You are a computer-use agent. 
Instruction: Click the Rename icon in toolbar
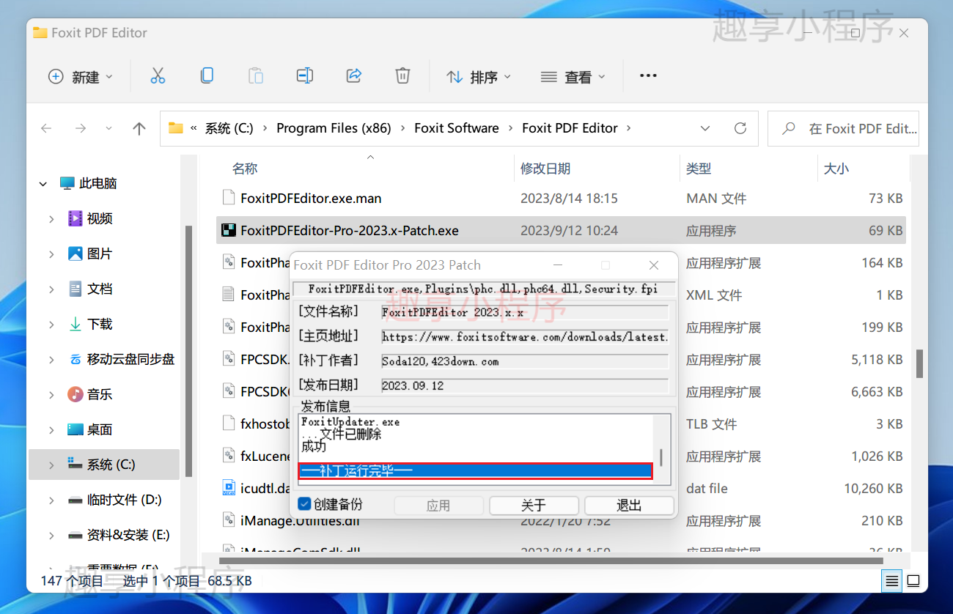click(x=305, y=75)
